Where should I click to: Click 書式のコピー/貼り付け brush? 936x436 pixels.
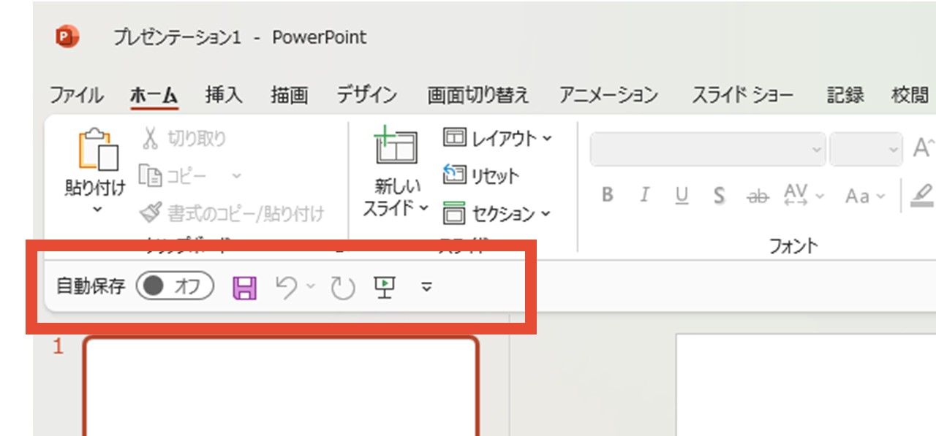coord(232,213)
